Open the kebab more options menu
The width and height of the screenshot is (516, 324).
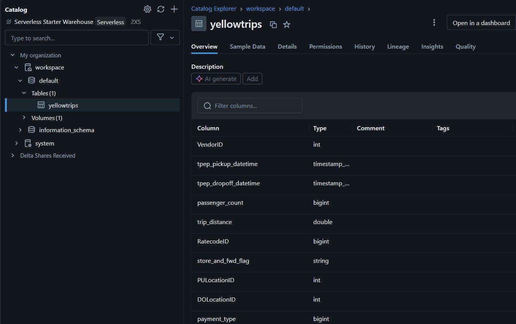coord(434,22)
